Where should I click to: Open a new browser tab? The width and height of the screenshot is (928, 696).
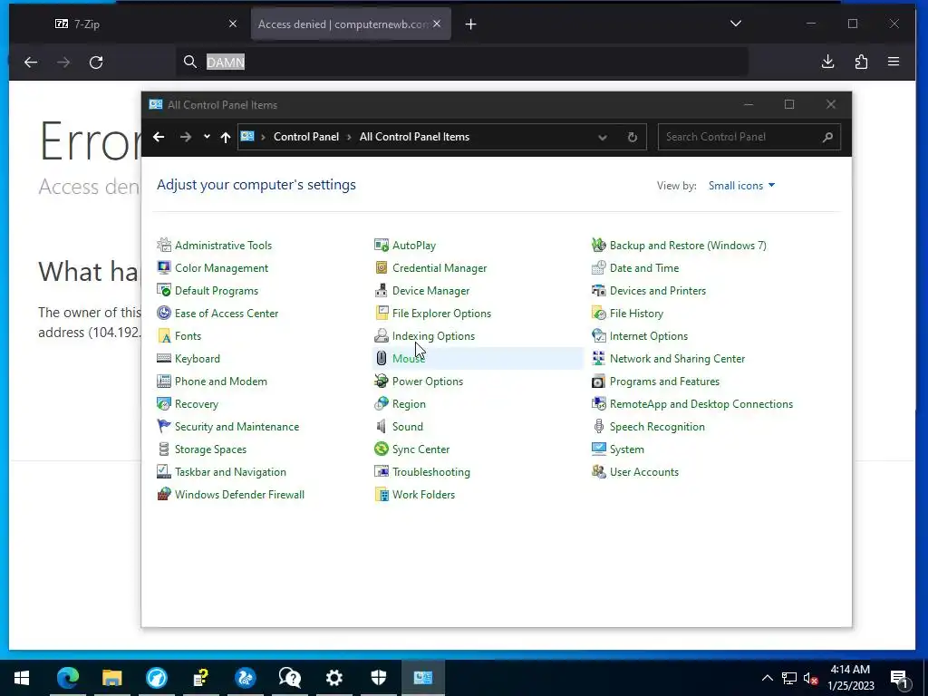(x=470, y=24)
